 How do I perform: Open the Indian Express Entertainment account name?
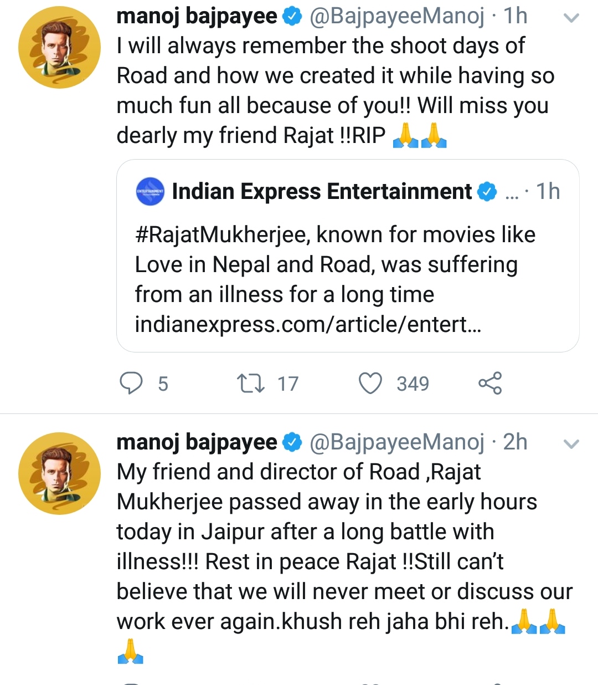pyautogui.click(x=322, y=192)
